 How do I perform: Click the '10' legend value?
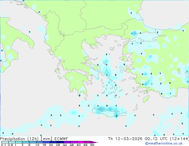pos(37,145)
